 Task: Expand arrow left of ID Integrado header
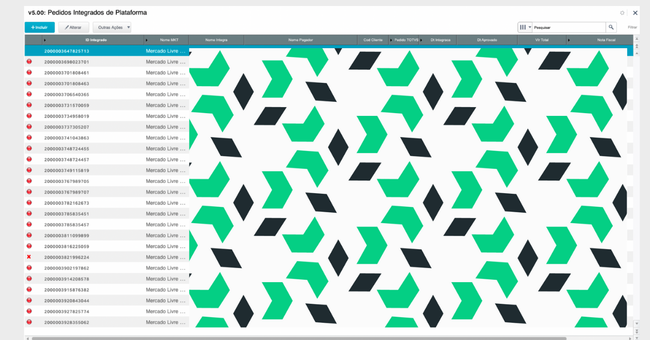click(44, 40)
